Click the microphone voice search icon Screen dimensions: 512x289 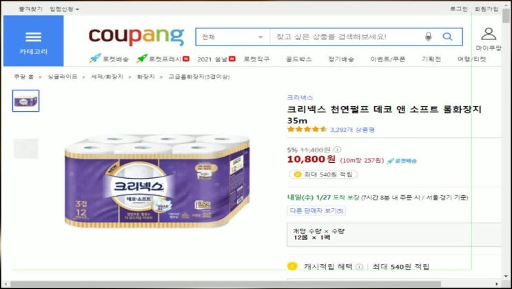click(429, 37)
